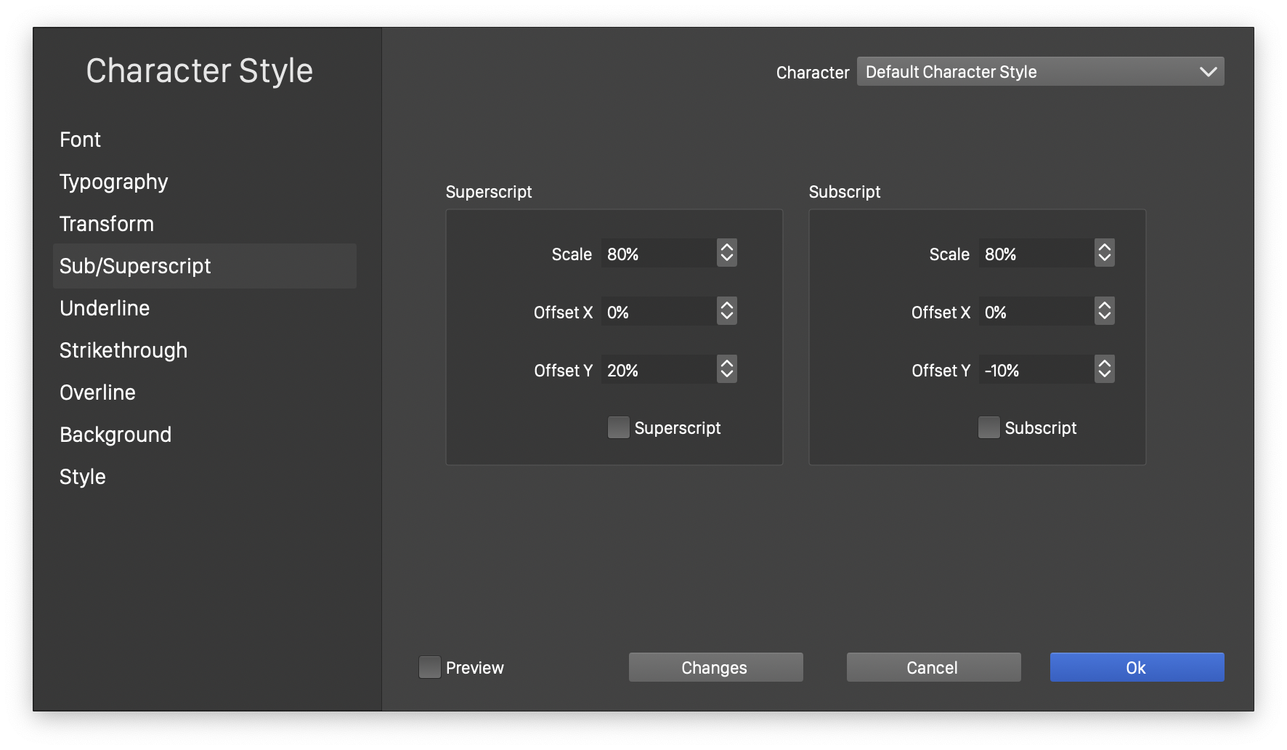Enable the Superscript checkbox
The width and height of the screenshot is (1287, 750).
[x=618, y=427]
